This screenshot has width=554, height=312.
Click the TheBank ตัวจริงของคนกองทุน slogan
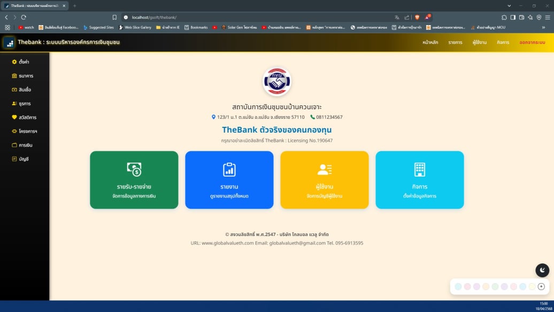(x=276, y=130)
